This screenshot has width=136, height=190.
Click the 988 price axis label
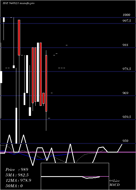pos(125,45)
